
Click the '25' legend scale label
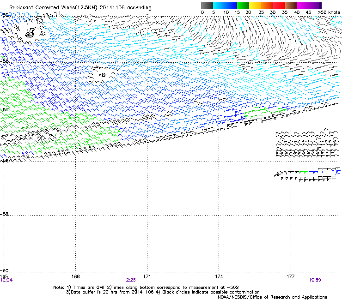click(261, 12)
